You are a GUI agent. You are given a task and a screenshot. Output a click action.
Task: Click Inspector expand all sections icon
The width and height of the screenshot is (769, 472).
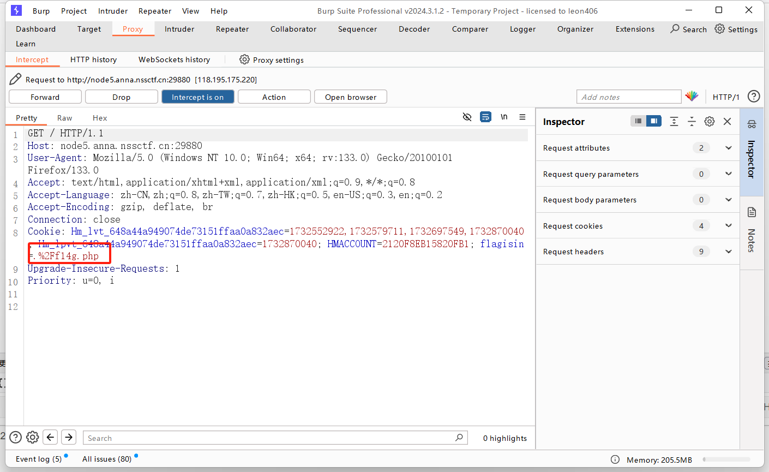(x=674, y=121)
